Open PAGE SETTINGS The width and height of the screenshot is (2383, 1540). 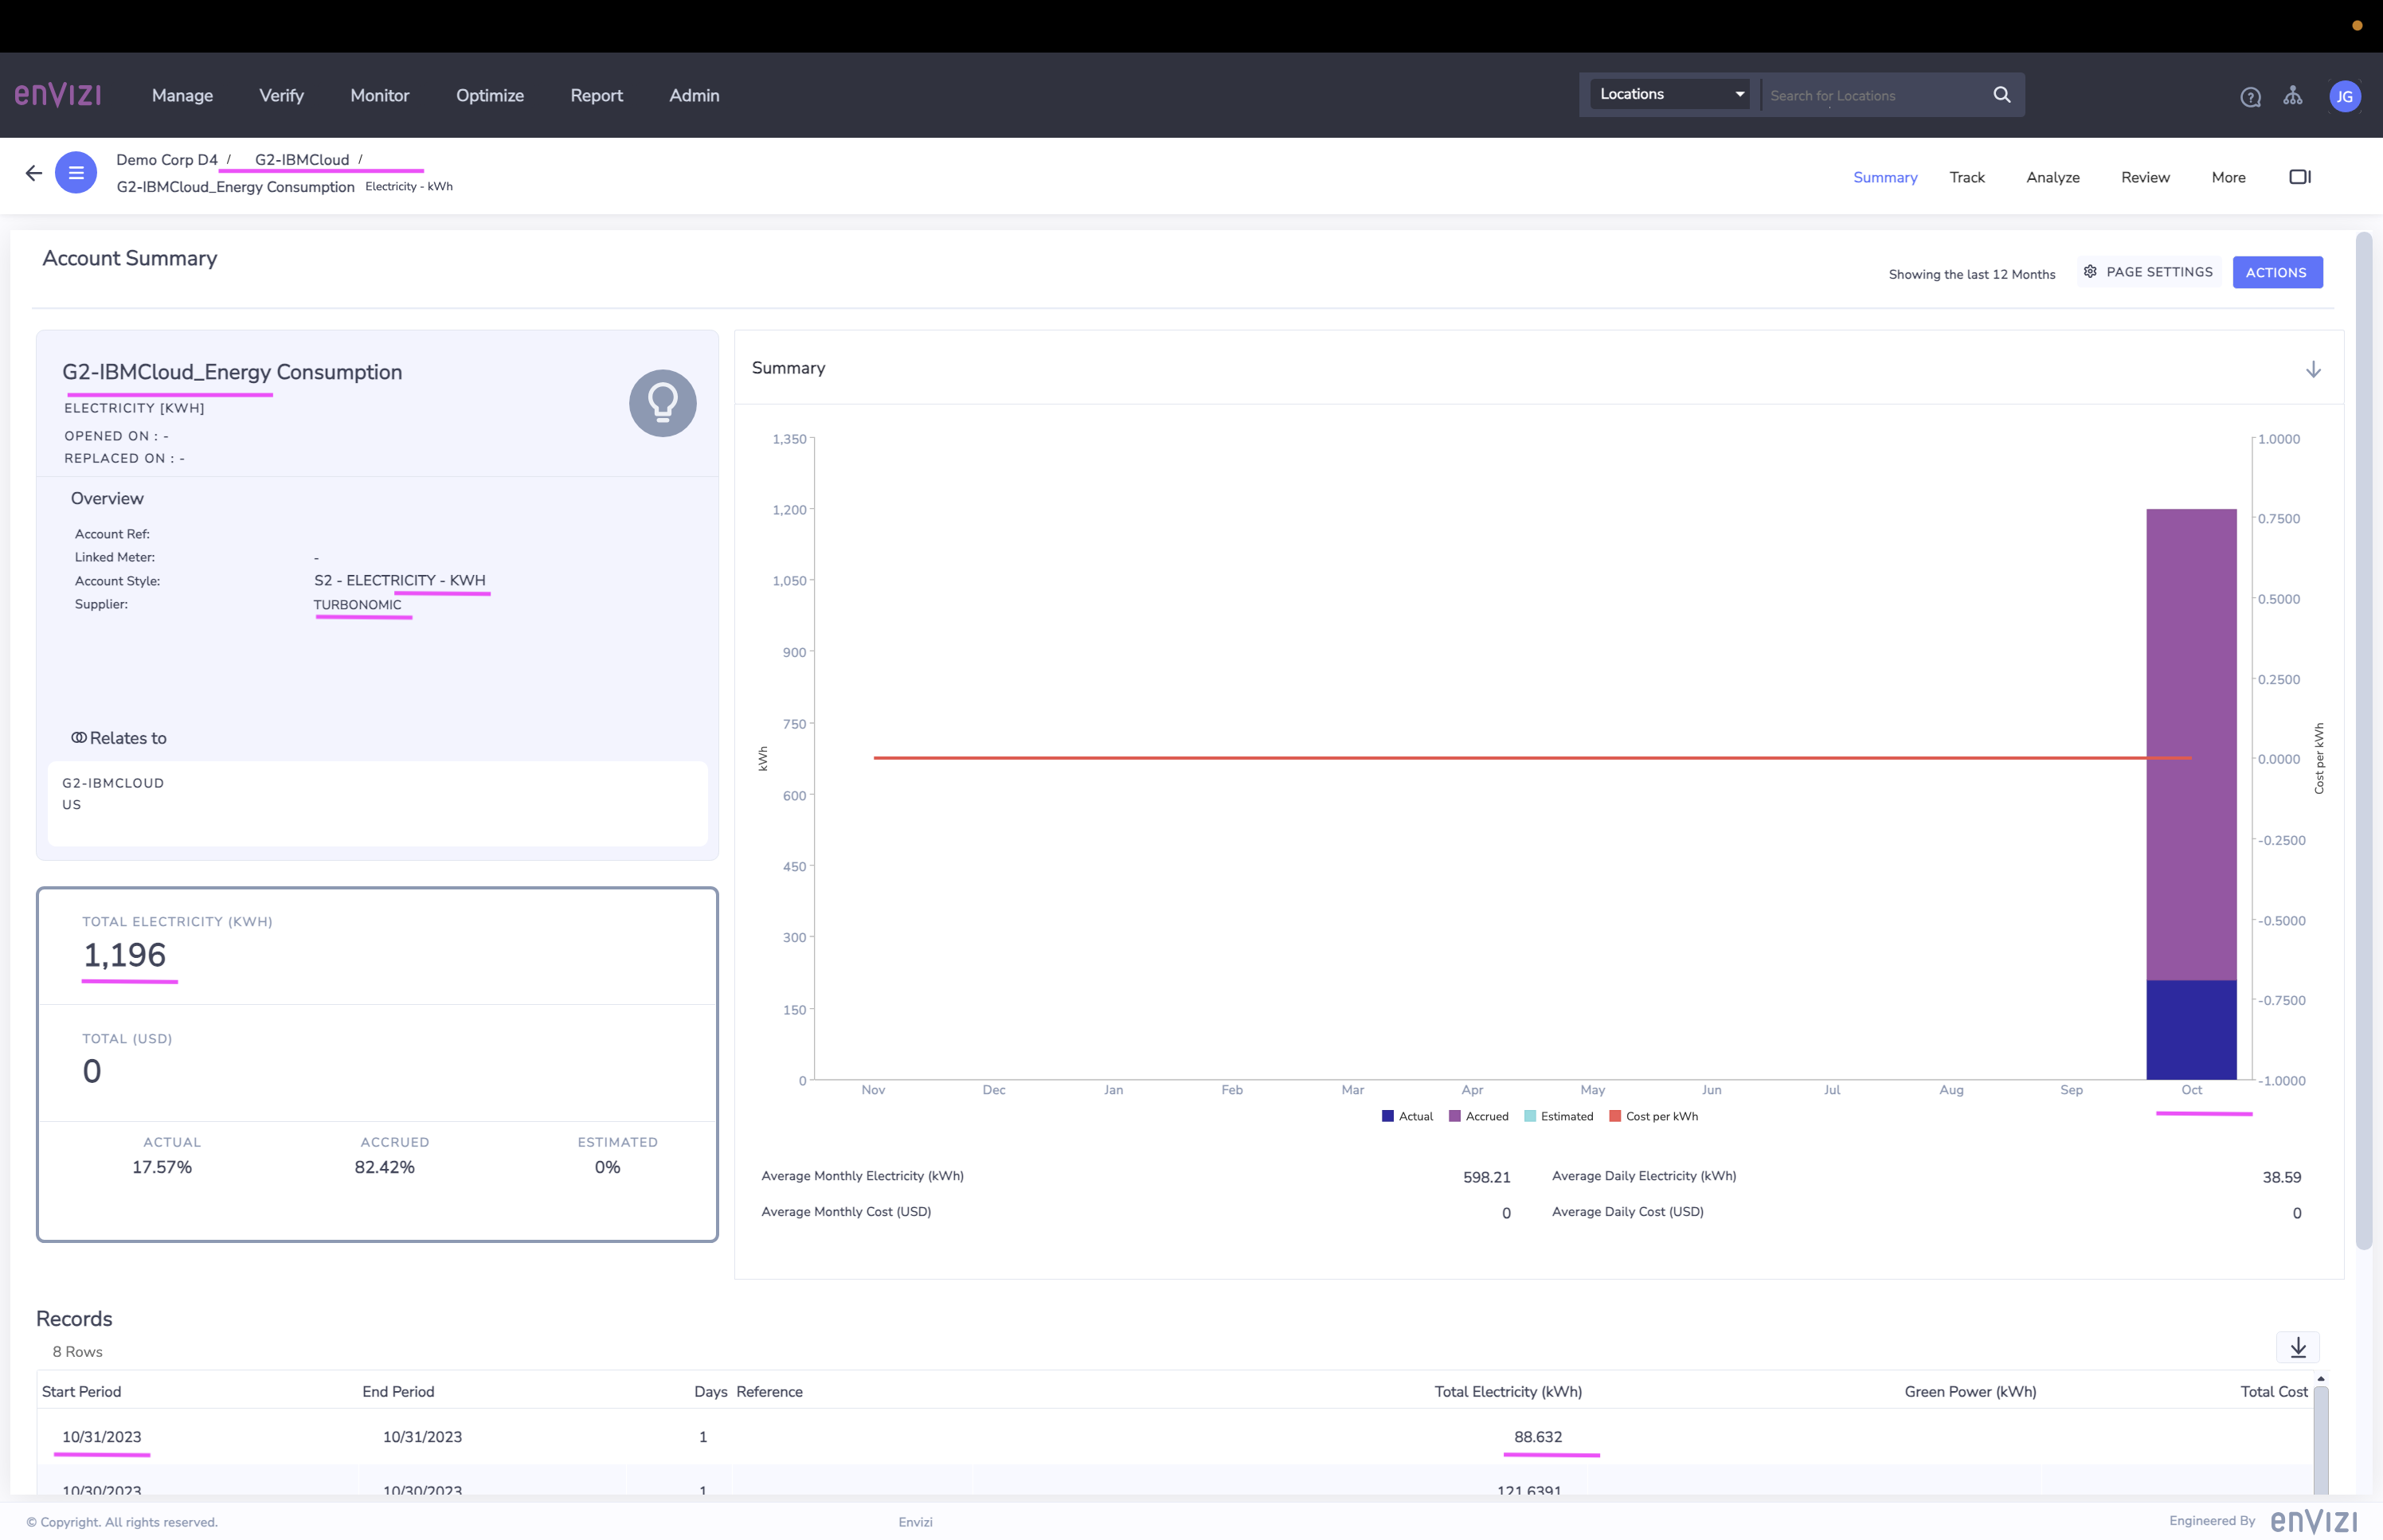tap(2148, 272)
